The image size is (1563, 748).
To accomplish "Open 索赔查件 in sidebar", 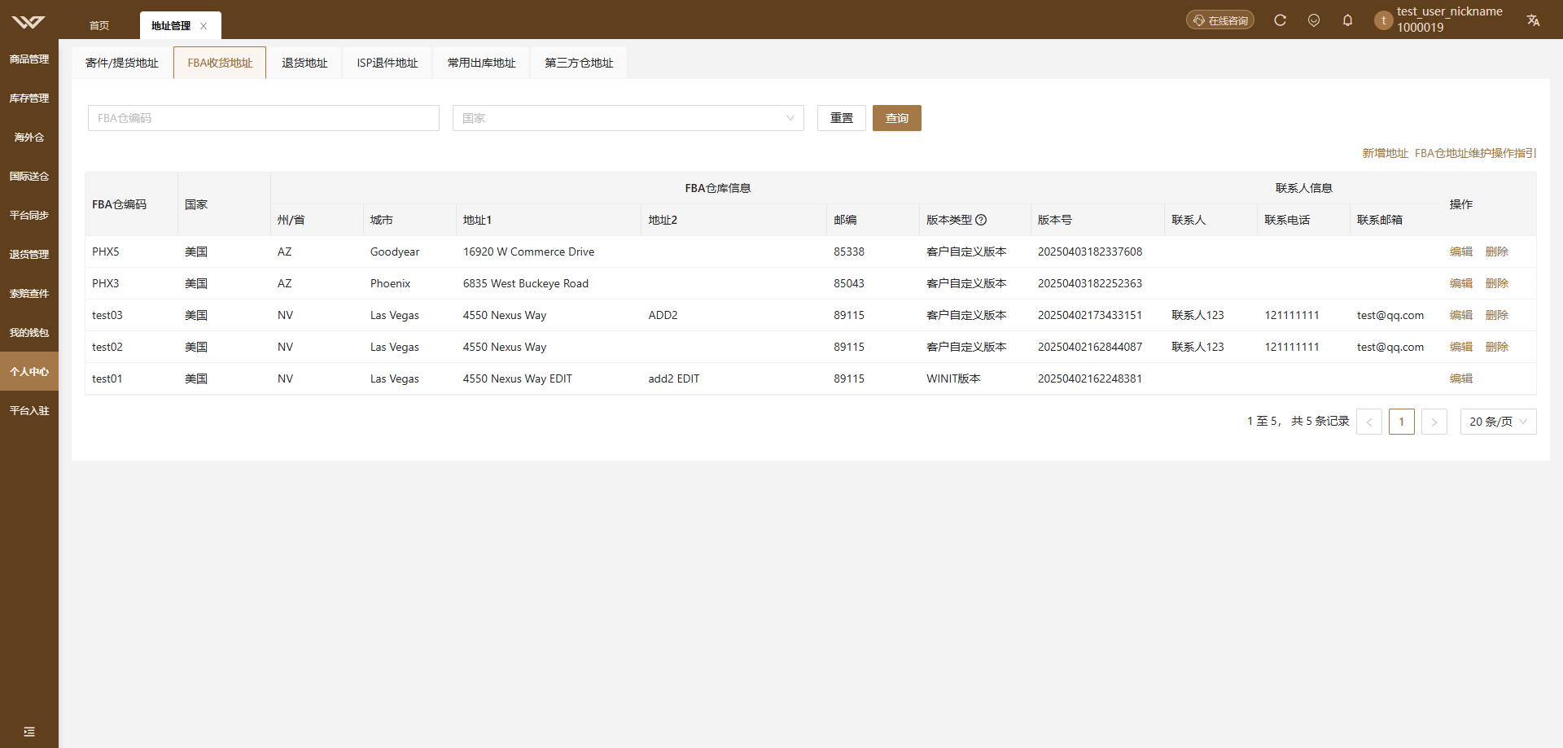I will 29,293.
